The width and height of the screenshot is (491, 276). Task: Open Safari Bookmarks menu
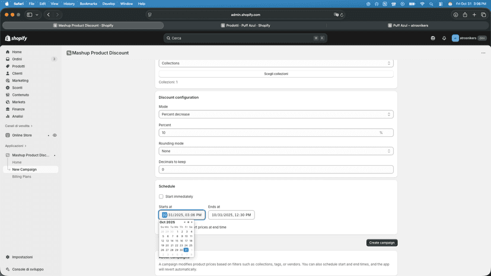pyautogui.click(x=88, y=4)
